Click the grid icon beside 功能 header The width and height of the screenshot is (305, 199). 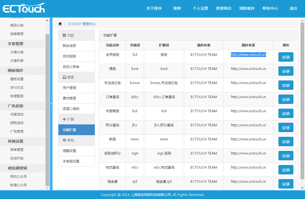pos(64,35)
